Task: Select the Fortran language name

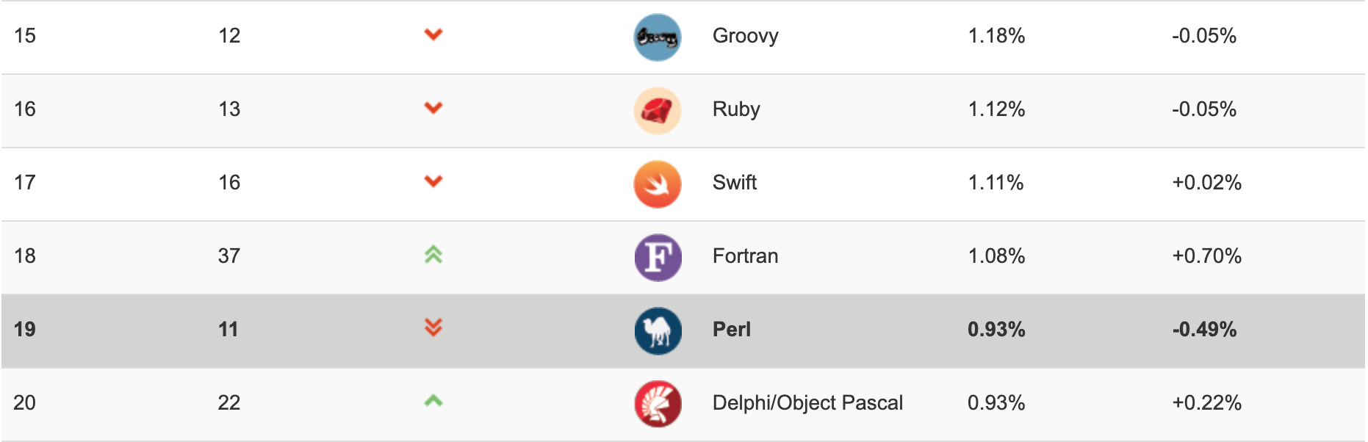Action: coord(745,256)
